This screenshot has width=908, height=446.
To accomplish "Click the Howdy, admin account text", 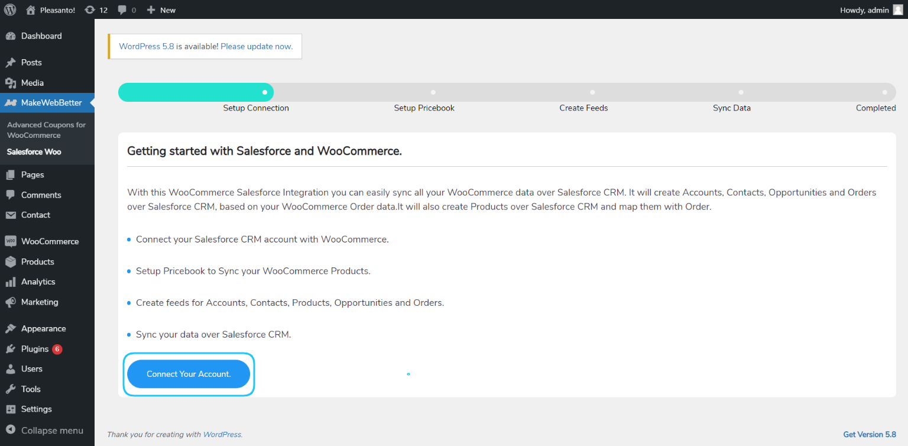I will [x=864, y=10].
